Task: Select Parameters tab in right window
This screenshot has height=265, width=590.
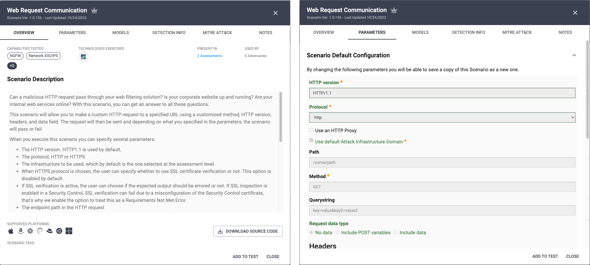Action: (x=372, y=32)
